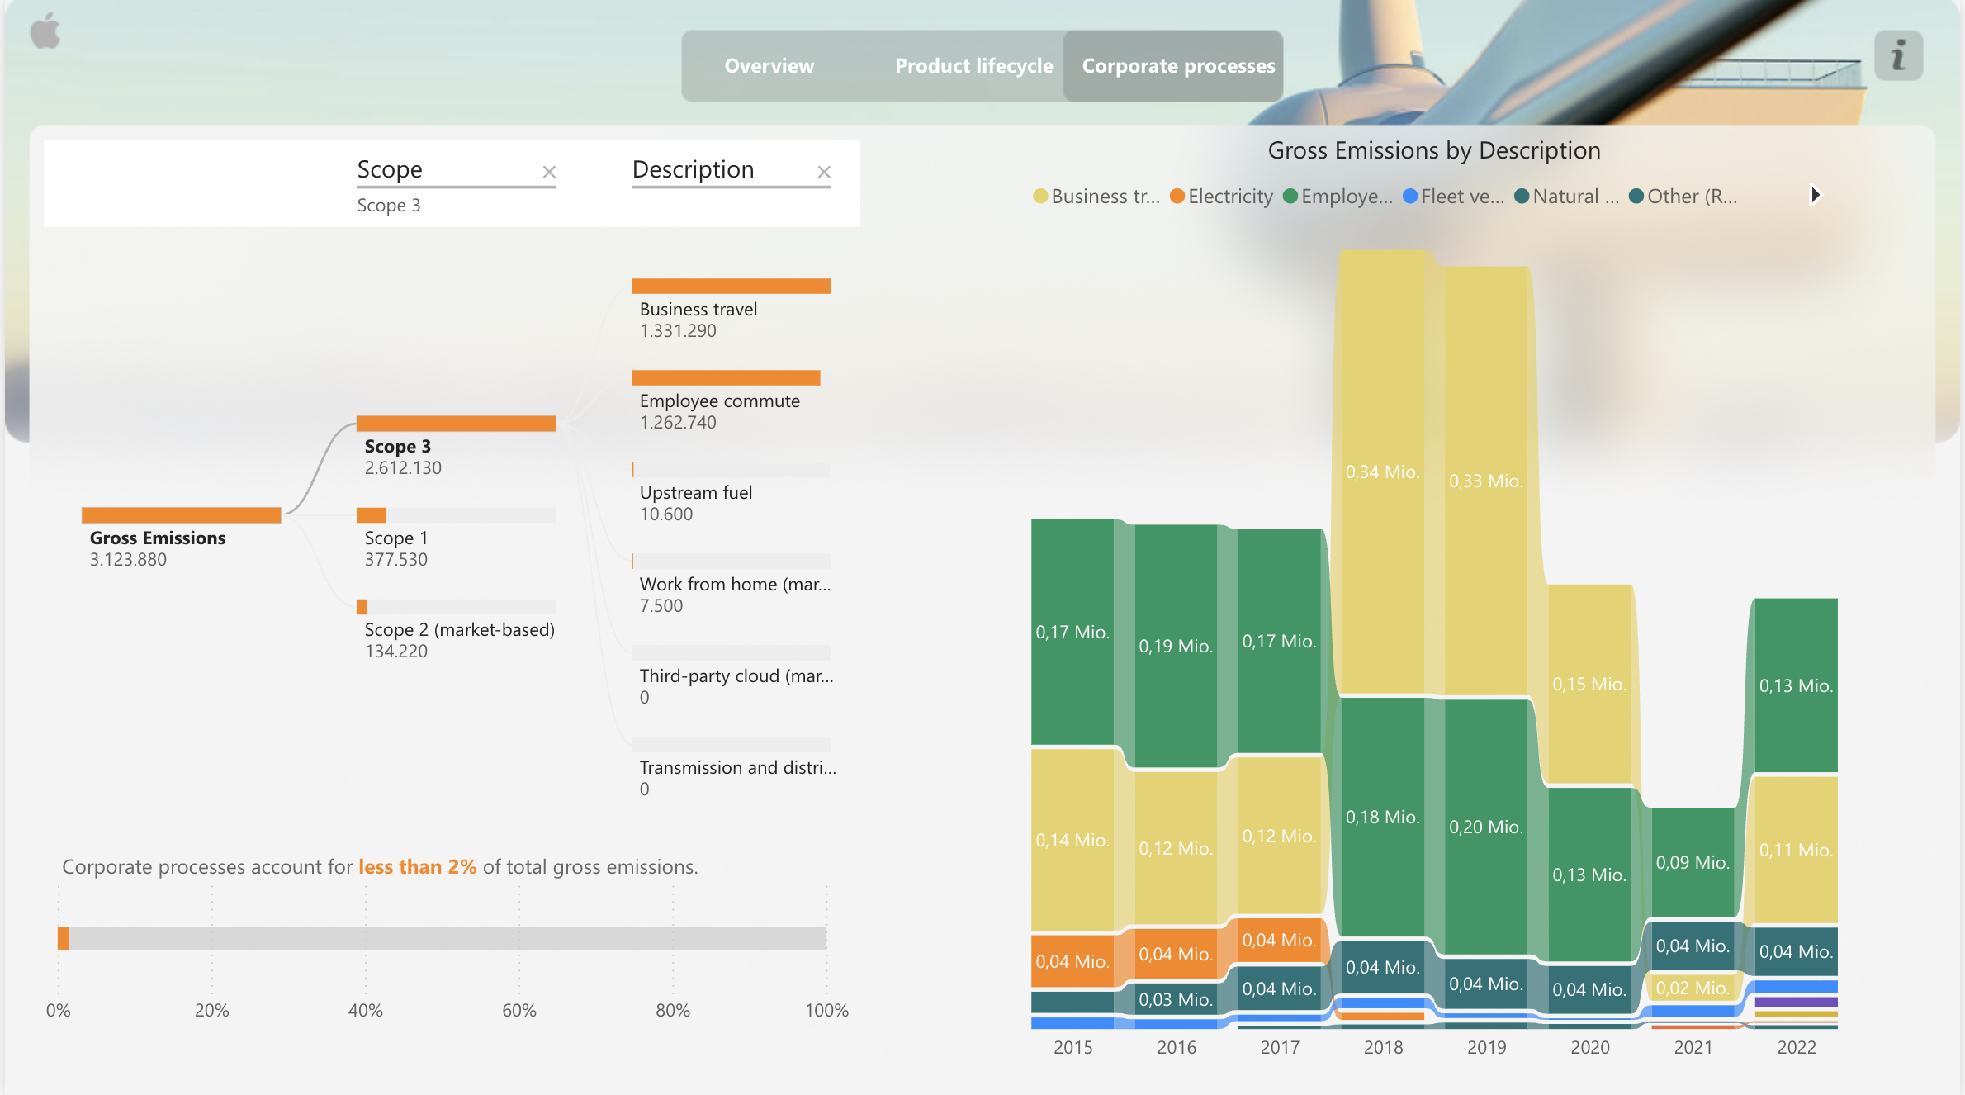Select the Scope 1 tree node
Viewport: 1965px width, 1095px height.
pyautogui.click(x=455, y=515)
